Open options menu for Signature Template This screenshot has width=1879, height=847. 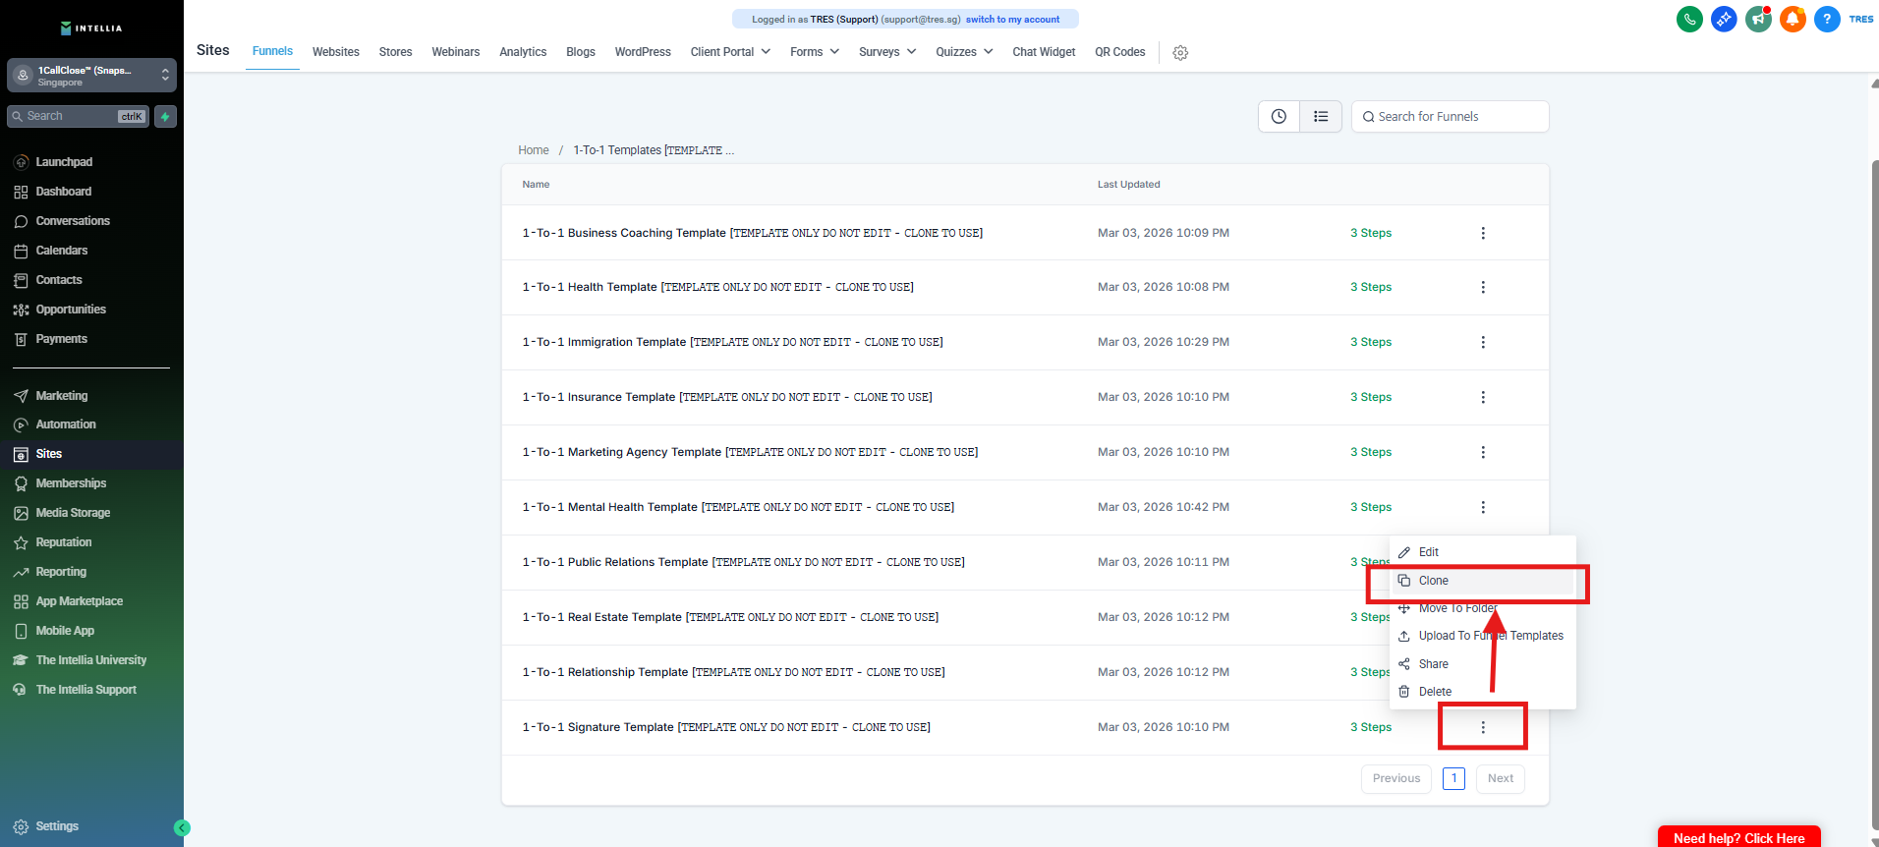tap(1483, 727)
